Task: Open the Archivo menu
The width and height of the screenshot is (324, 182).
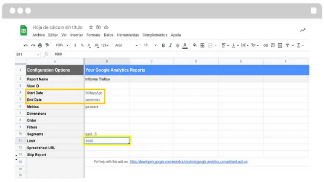Action: pyautogui.click(x=39, y=35)
